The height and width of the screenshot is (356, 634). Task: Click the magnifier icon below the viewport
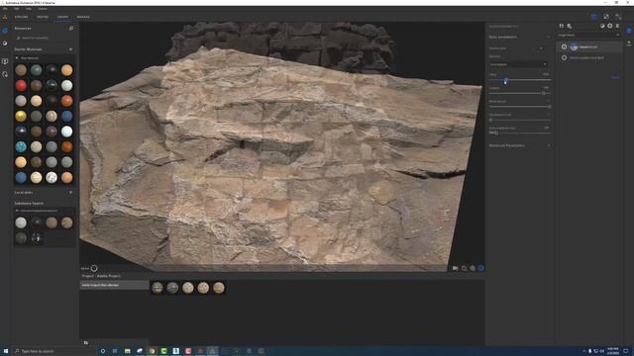(464, 268)
